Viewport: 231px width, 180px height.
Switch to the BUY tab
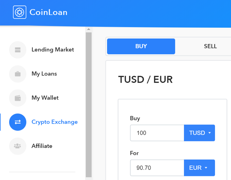[141, 46]
